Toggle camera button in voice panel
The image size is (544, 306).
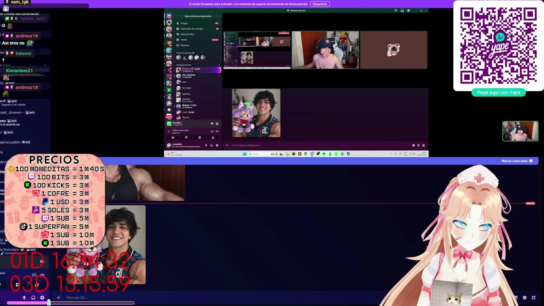click(173, 137)
